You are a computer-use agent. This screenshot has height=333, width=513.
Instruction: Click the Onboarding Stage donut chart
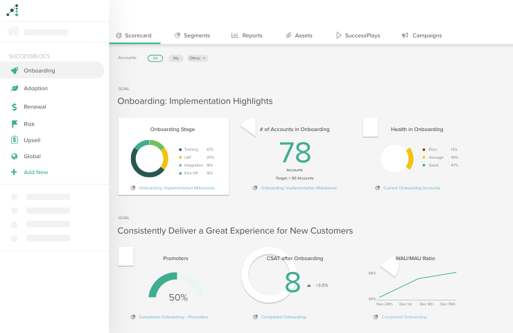click(150, 158)
